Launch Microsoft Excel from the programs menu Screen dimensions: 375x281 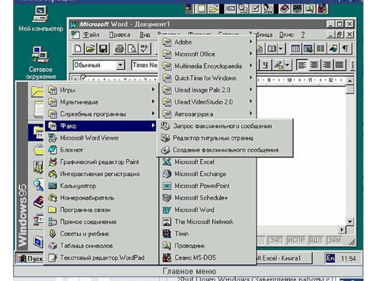tap(194, 162)
